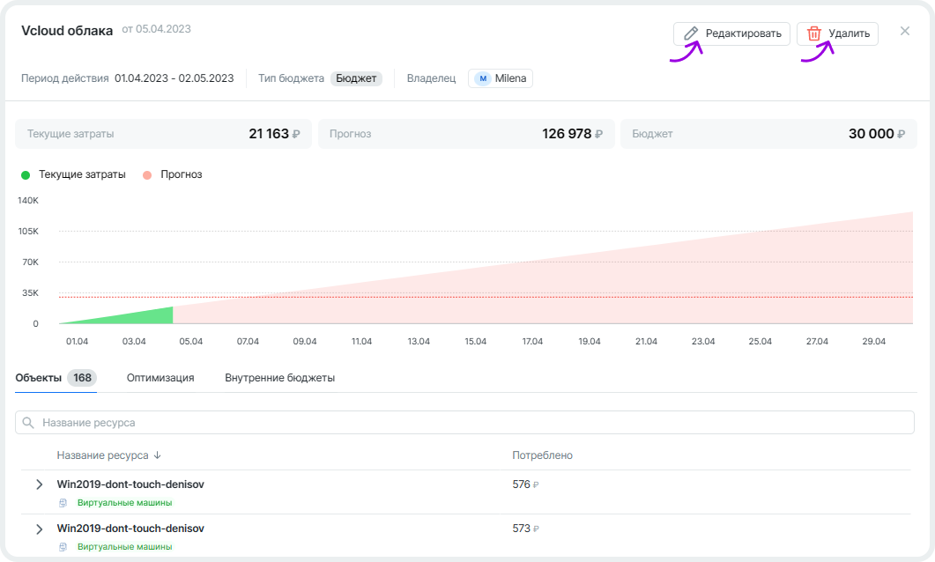Expand second Win2019-dont-touch-denisov row
Screen dimensions: 935x562
[39, 529]
